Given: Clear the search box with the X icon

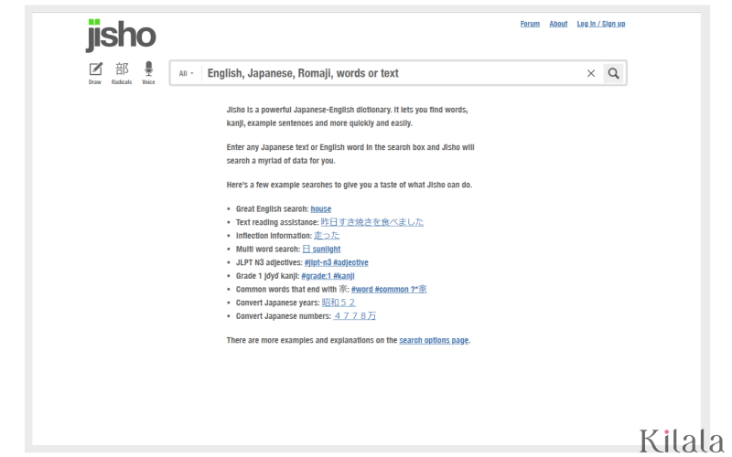Looking at the screenshot, I should pos(591,73).
